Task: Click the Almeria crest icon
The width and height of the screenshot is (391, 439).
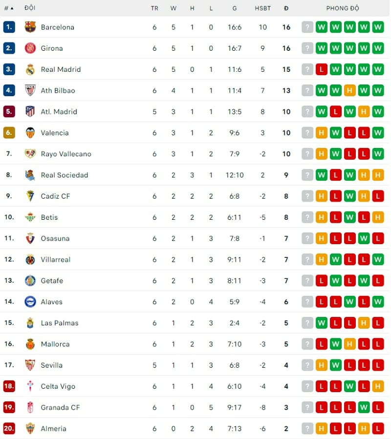Action: (30, 428)
